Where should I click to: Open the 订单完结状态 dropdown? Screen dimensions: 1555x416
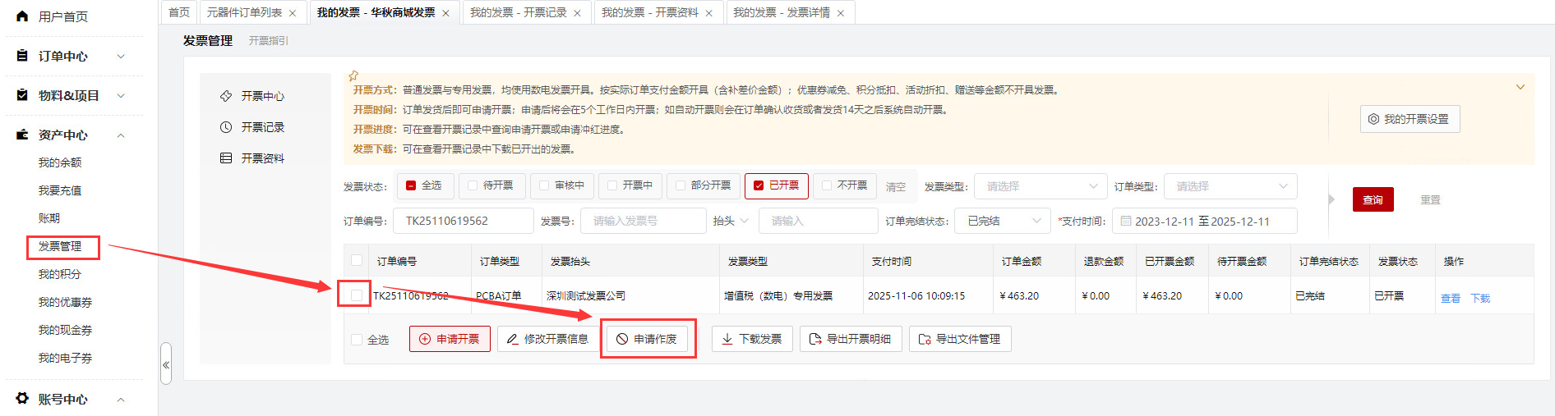point(1003,221)
